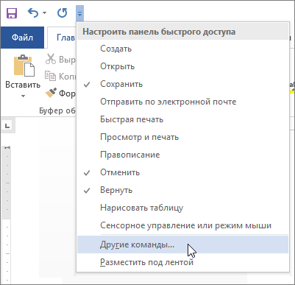Enable Открыть in the quick access menu
The width and height of the screenshot is (295, 285).
tap(182, 66)
